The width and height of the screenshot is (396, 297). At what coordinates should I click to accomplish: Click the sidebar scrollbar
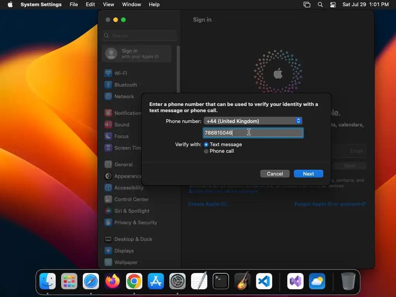click(x=178, y=70)
